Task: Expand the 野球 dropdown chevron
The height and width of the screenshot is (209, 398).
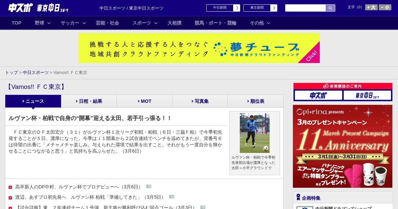Action: point(49,23)
